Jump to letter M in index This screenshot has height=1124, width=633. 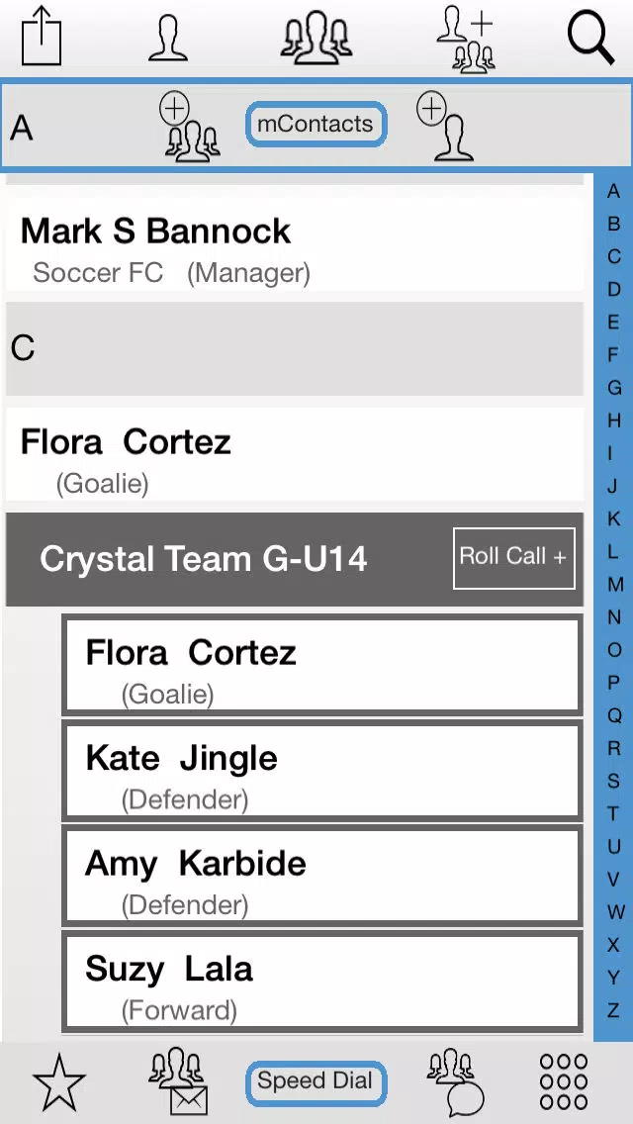click(x=614, y=584)
